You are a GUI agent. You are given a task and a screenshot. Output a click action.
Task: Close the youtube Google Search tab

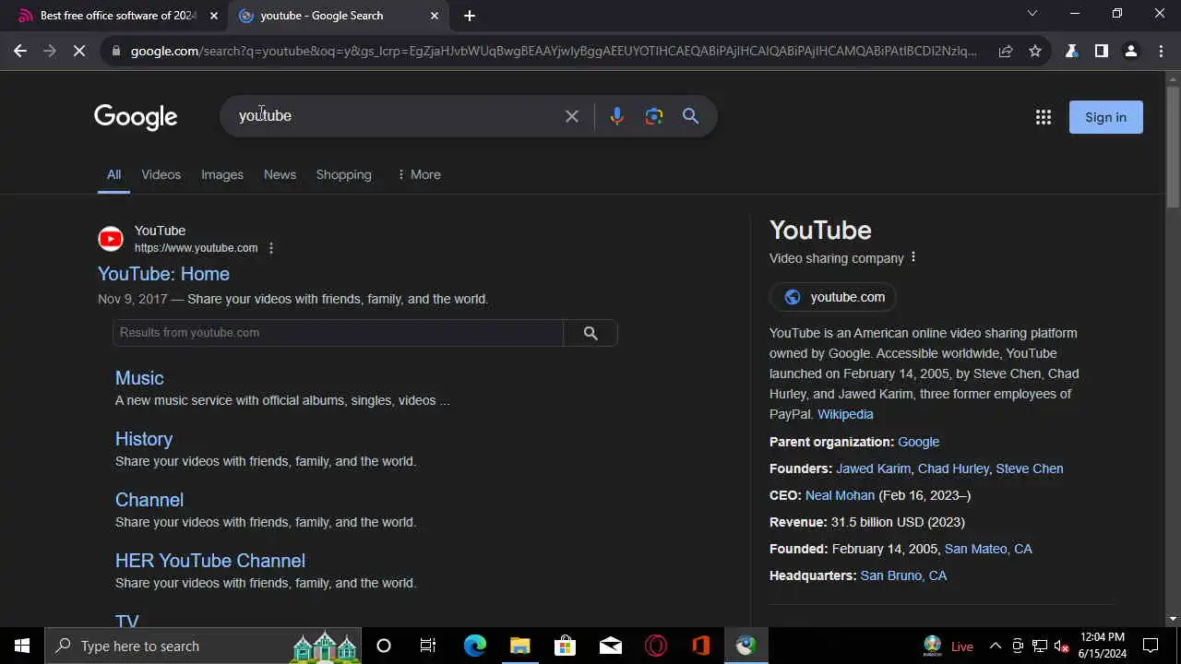[435, 16]
